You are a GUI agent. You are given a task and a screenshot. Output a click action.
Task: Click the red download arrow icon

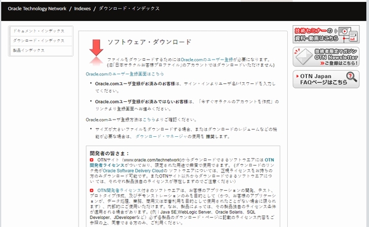96,48
